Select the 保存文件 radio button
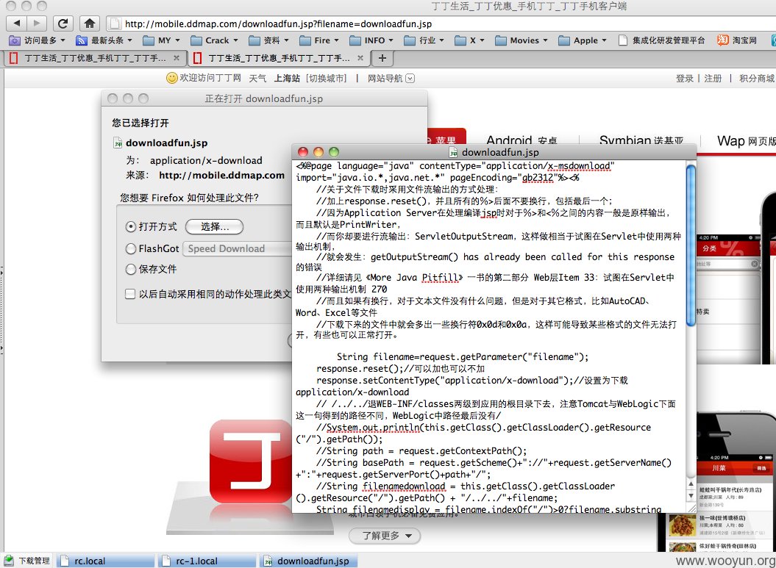 coord(131,270)
